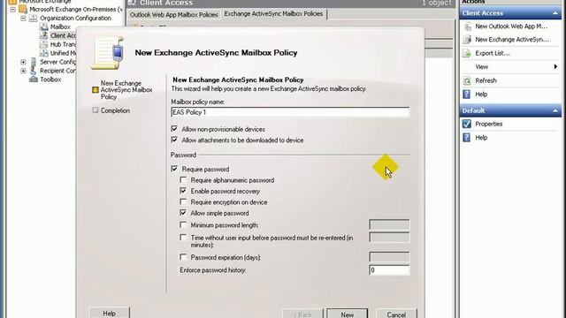Switch to Outlook Web App Mailbox Policies tab
Viewport: 566px width, 318px height.
coord(174,15)
